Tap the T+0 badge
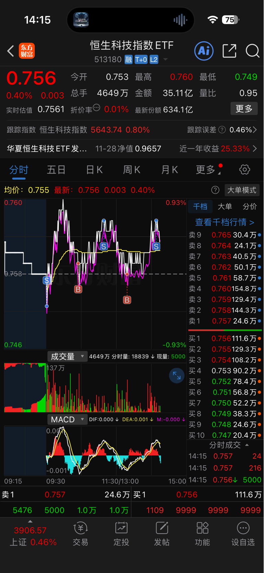 [x=141, y=60]
